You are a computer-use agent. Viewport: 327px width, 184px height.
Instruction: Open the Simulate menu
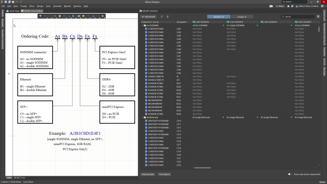coord(57,6)
